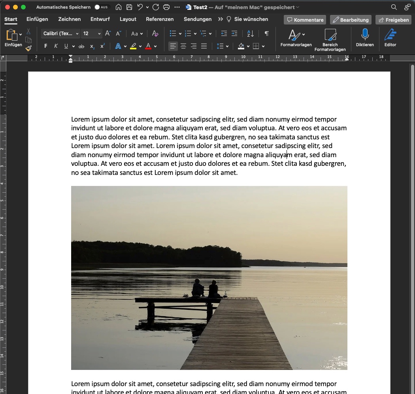
Task: Activate the format painter brush
Action: click(28, 48)
